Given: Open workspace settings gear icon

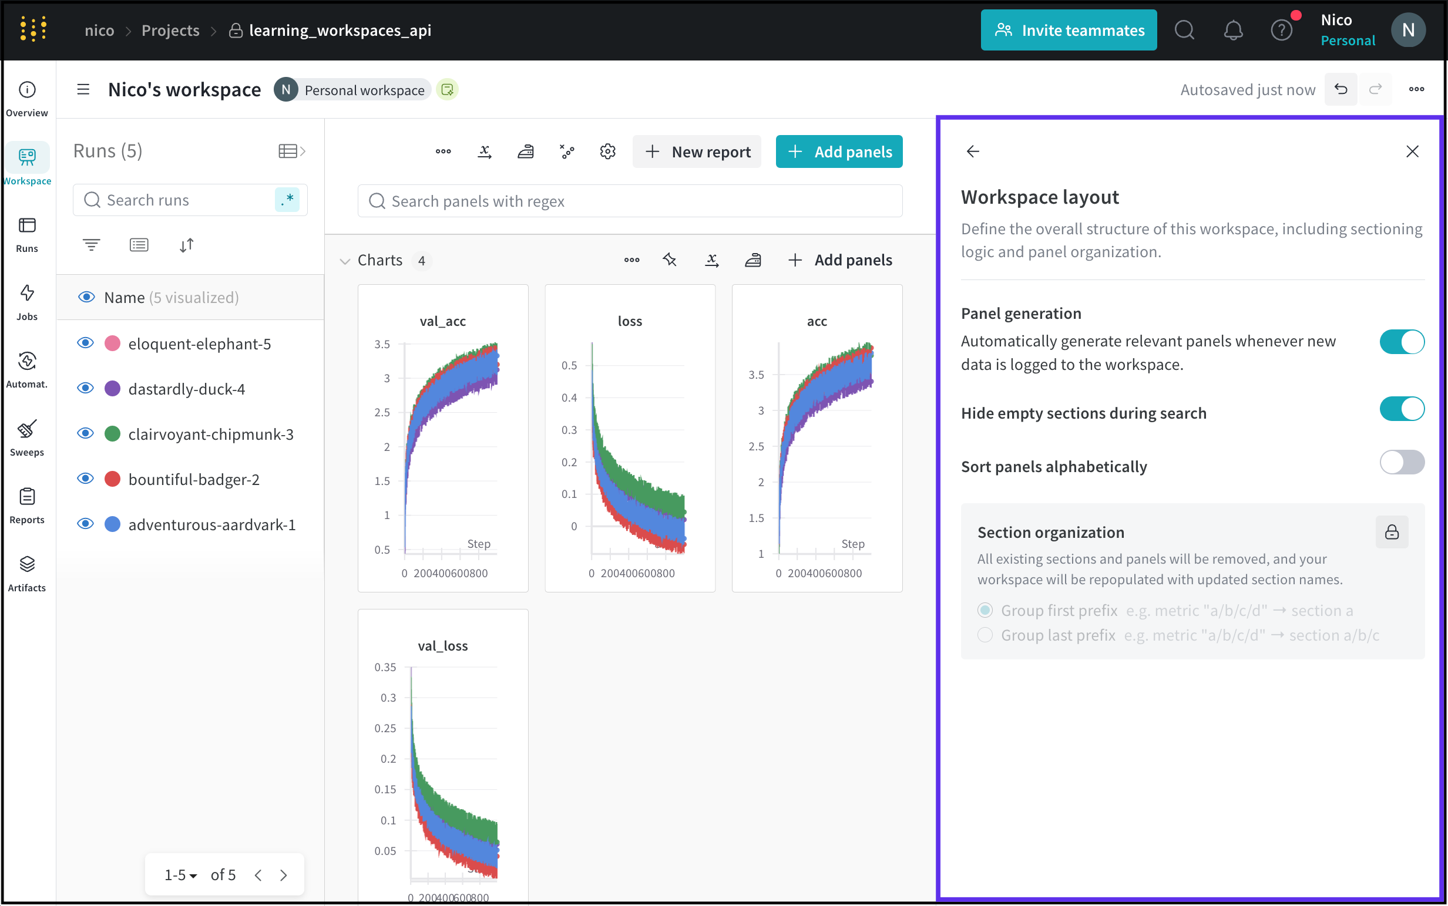Looking at the screenshot, I should tap(608, 151).
